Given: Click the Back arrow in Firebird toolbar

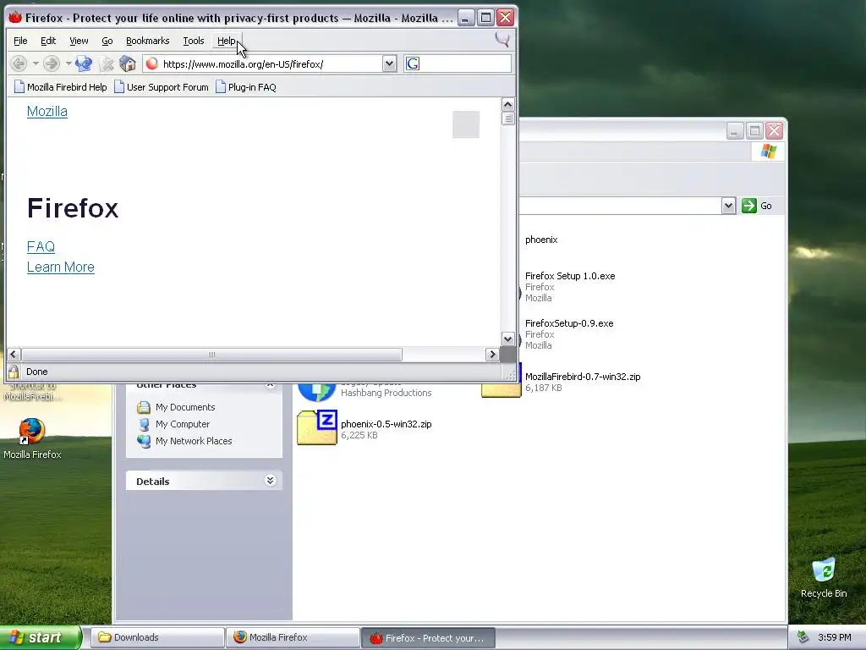Looking at the screenshot, I should click(x=19, y=63).
